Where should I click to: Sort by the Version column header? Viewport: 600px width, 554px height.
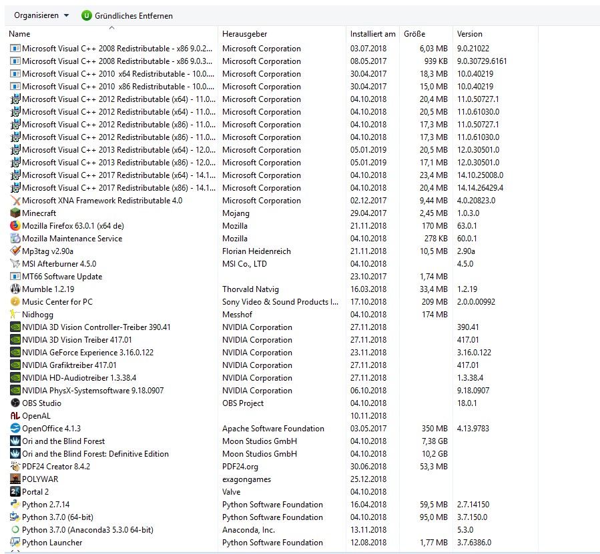(x=469, y=34)
